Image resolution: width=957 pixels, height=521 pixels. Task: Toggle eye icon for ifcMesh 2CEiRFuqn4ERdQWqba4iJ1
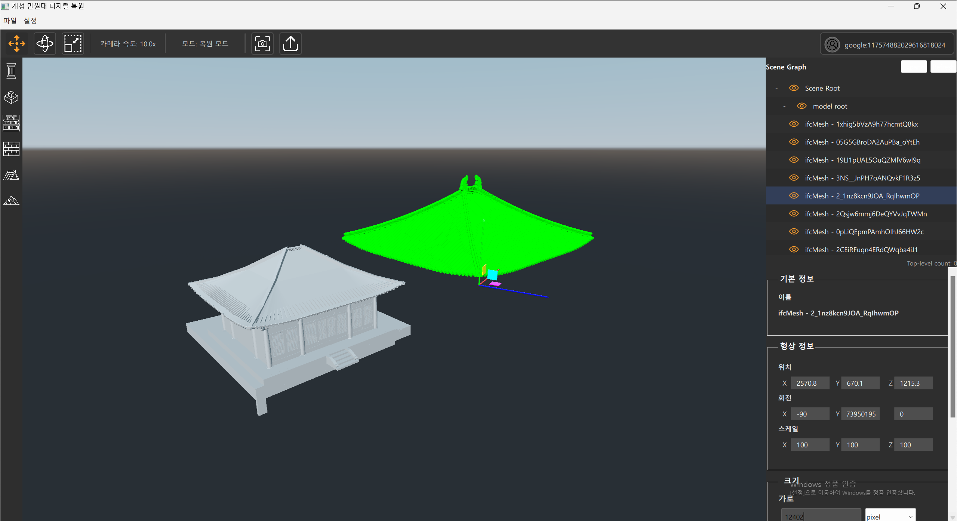(x=794, y=250)
